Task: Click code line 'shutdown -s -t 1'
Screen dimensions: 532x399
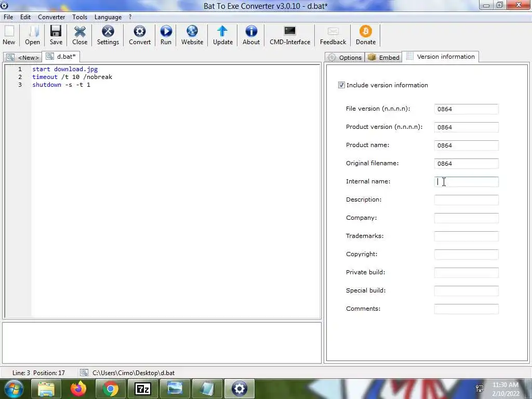Action: (61, 85)
